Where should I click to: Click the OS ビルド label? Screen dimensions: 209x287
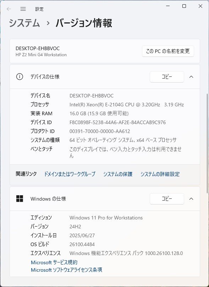(x=40, y=244)
